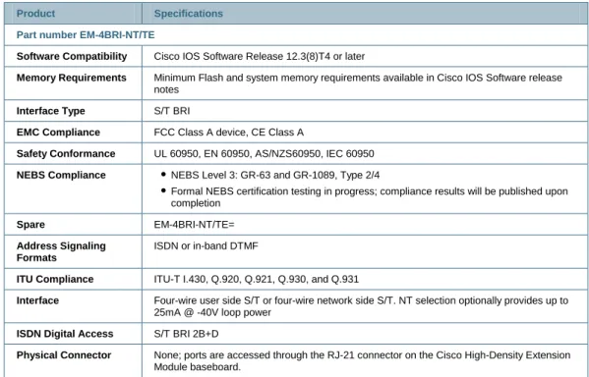Click the NEBS Level 3 bullet text
The height and width of the screenshot is (377, 589).
(275, 175)
